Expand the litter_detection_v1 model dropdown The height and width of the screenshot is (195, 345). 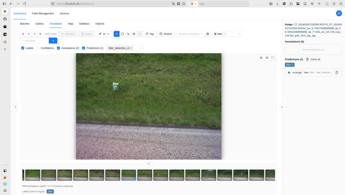tap(140, 48)
